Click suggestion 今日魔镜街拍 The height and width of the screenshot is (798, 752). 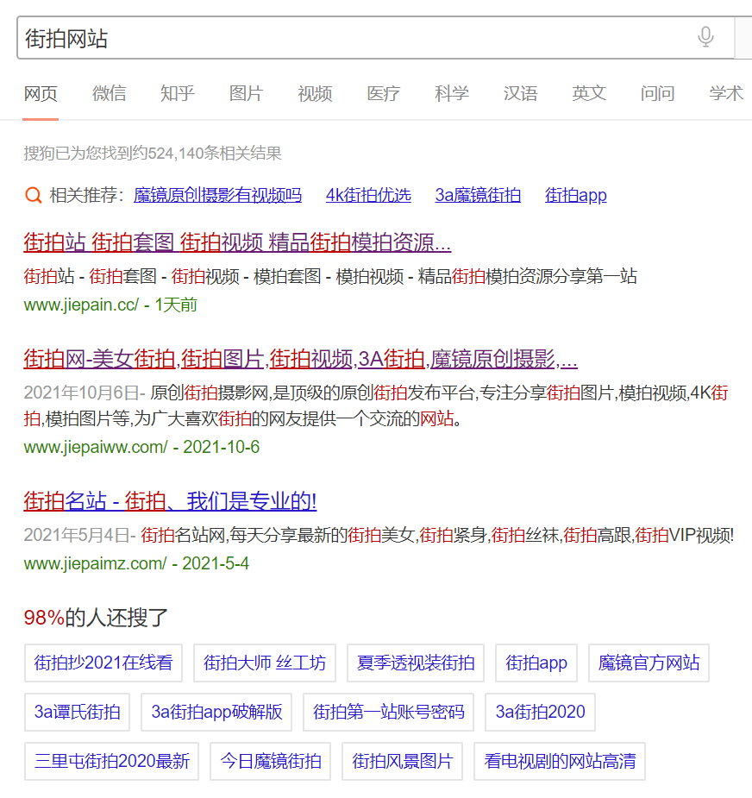(270, 762)
